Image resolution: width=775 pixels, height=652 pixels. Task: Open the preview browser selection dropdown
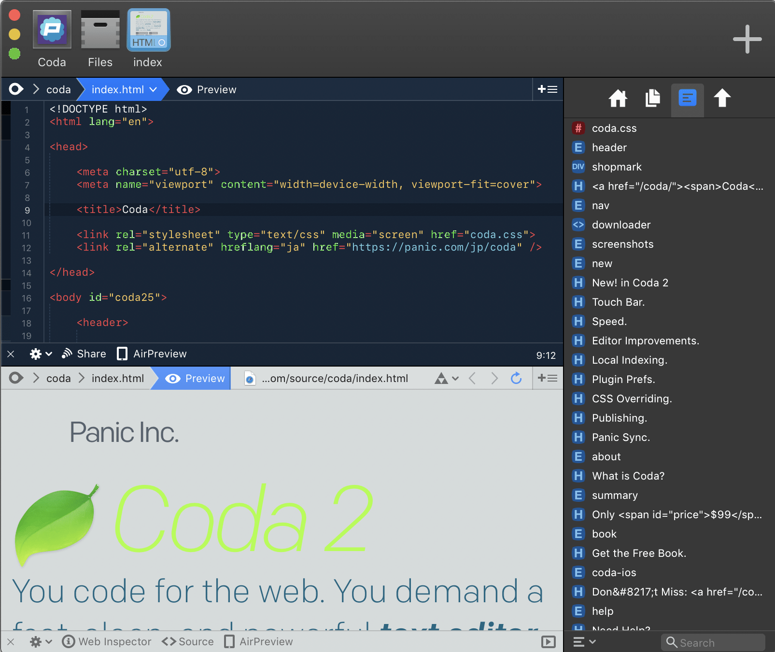(x=446, y=378)
